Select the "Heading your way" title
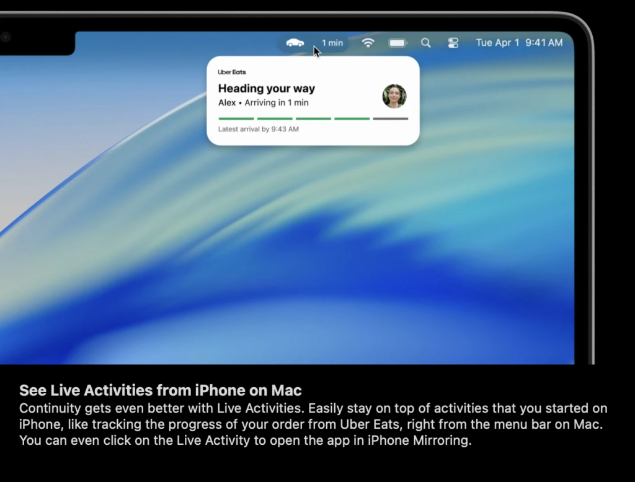This screenshot has height=482, width=635. click(267, 89)
